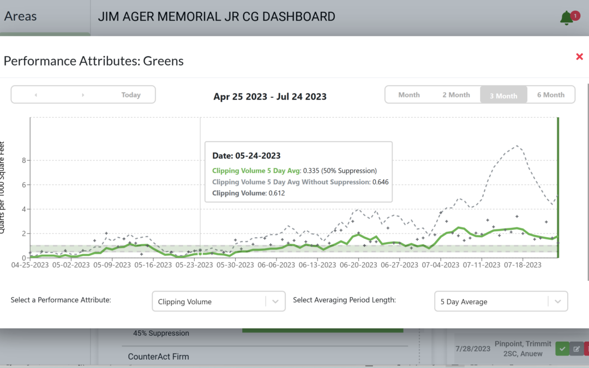Open the Areas tab

(20, 16)
